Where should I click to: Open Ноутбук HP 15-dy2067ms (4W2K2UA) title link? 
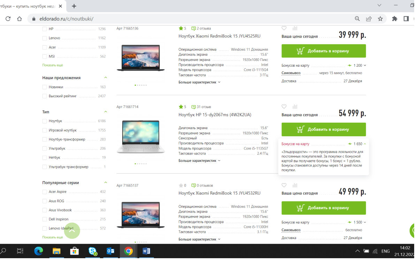215,115
